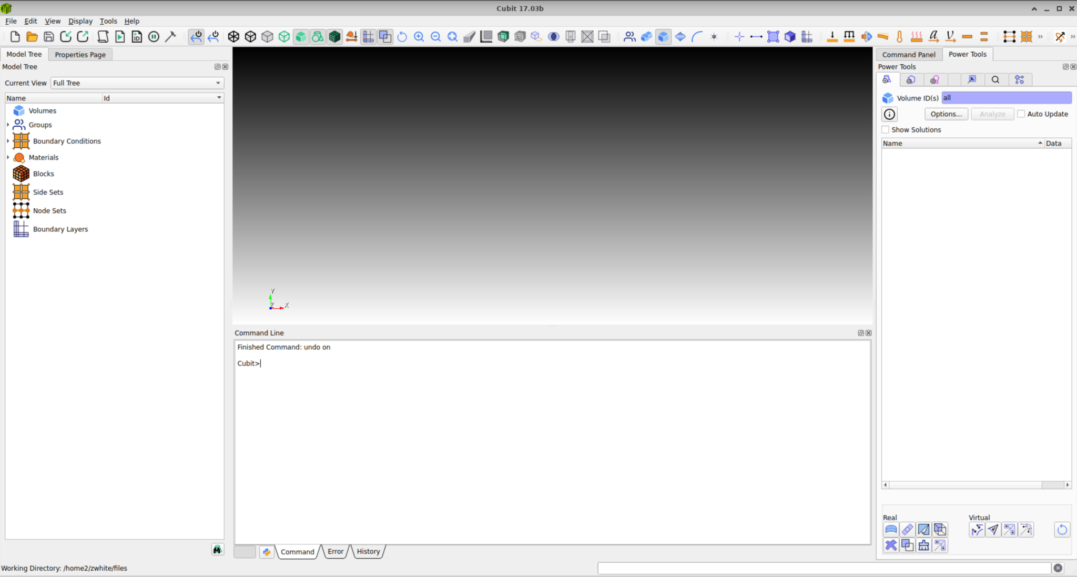Open the Geometry Power Tools search icon

pos(995,79)
